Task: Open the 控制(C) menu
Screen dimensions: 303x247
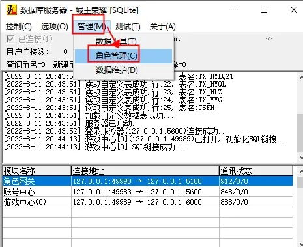Action: [19, 27]
